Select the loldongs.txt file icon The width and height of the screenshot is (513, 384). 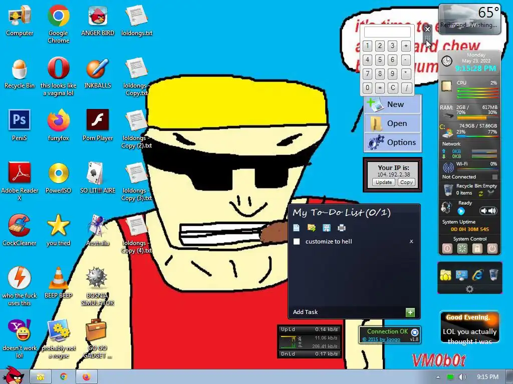point(137,20)
